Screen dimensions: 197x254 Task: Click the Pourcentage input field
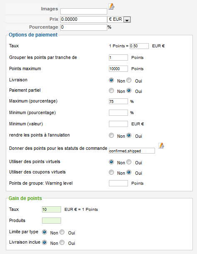coord(84,27)
